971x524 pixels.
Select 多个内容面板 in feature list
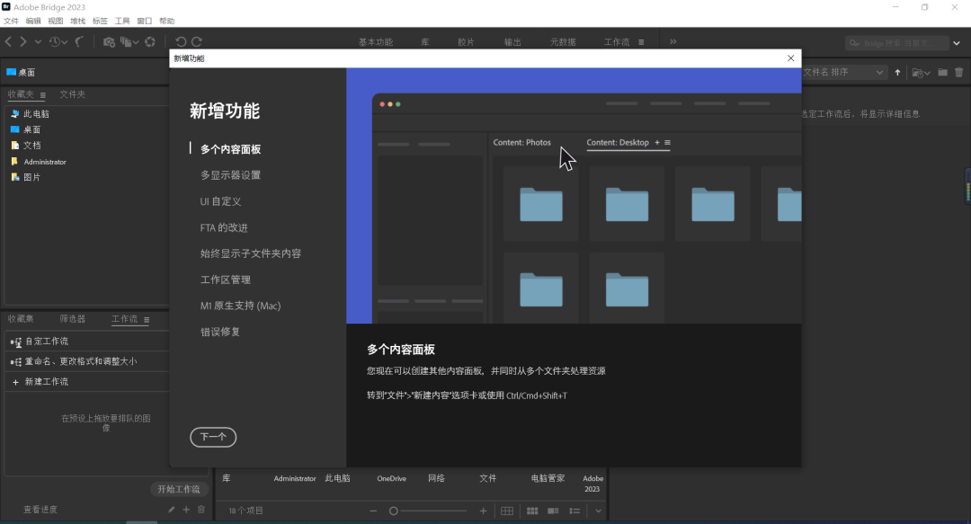[230, 149]
